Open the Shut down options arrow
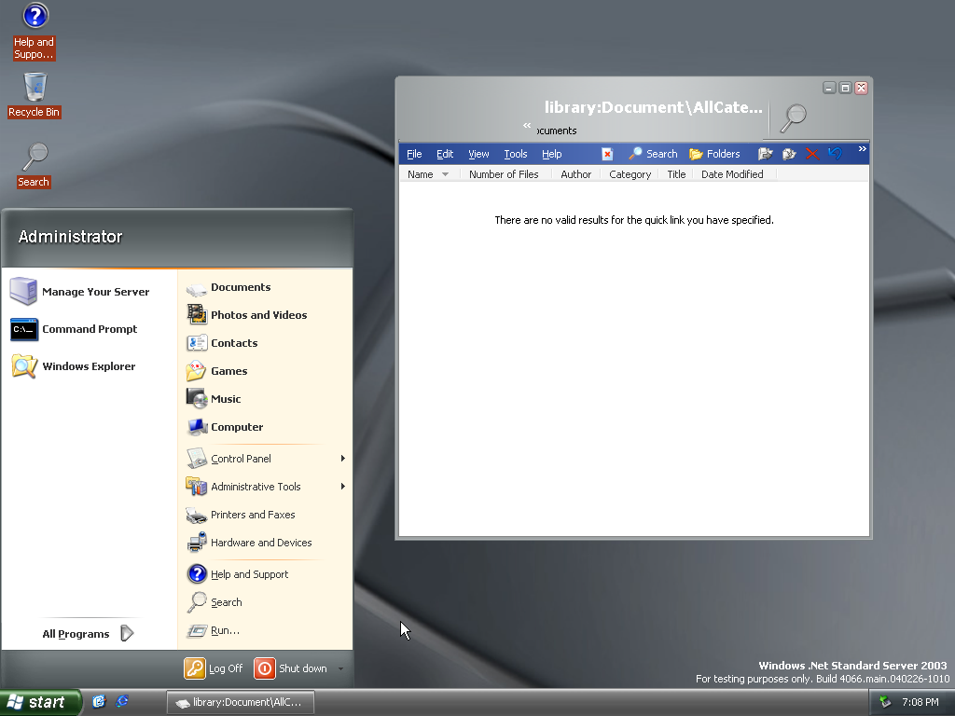Viewport: 955px width, 716px height. click(340, 668)
